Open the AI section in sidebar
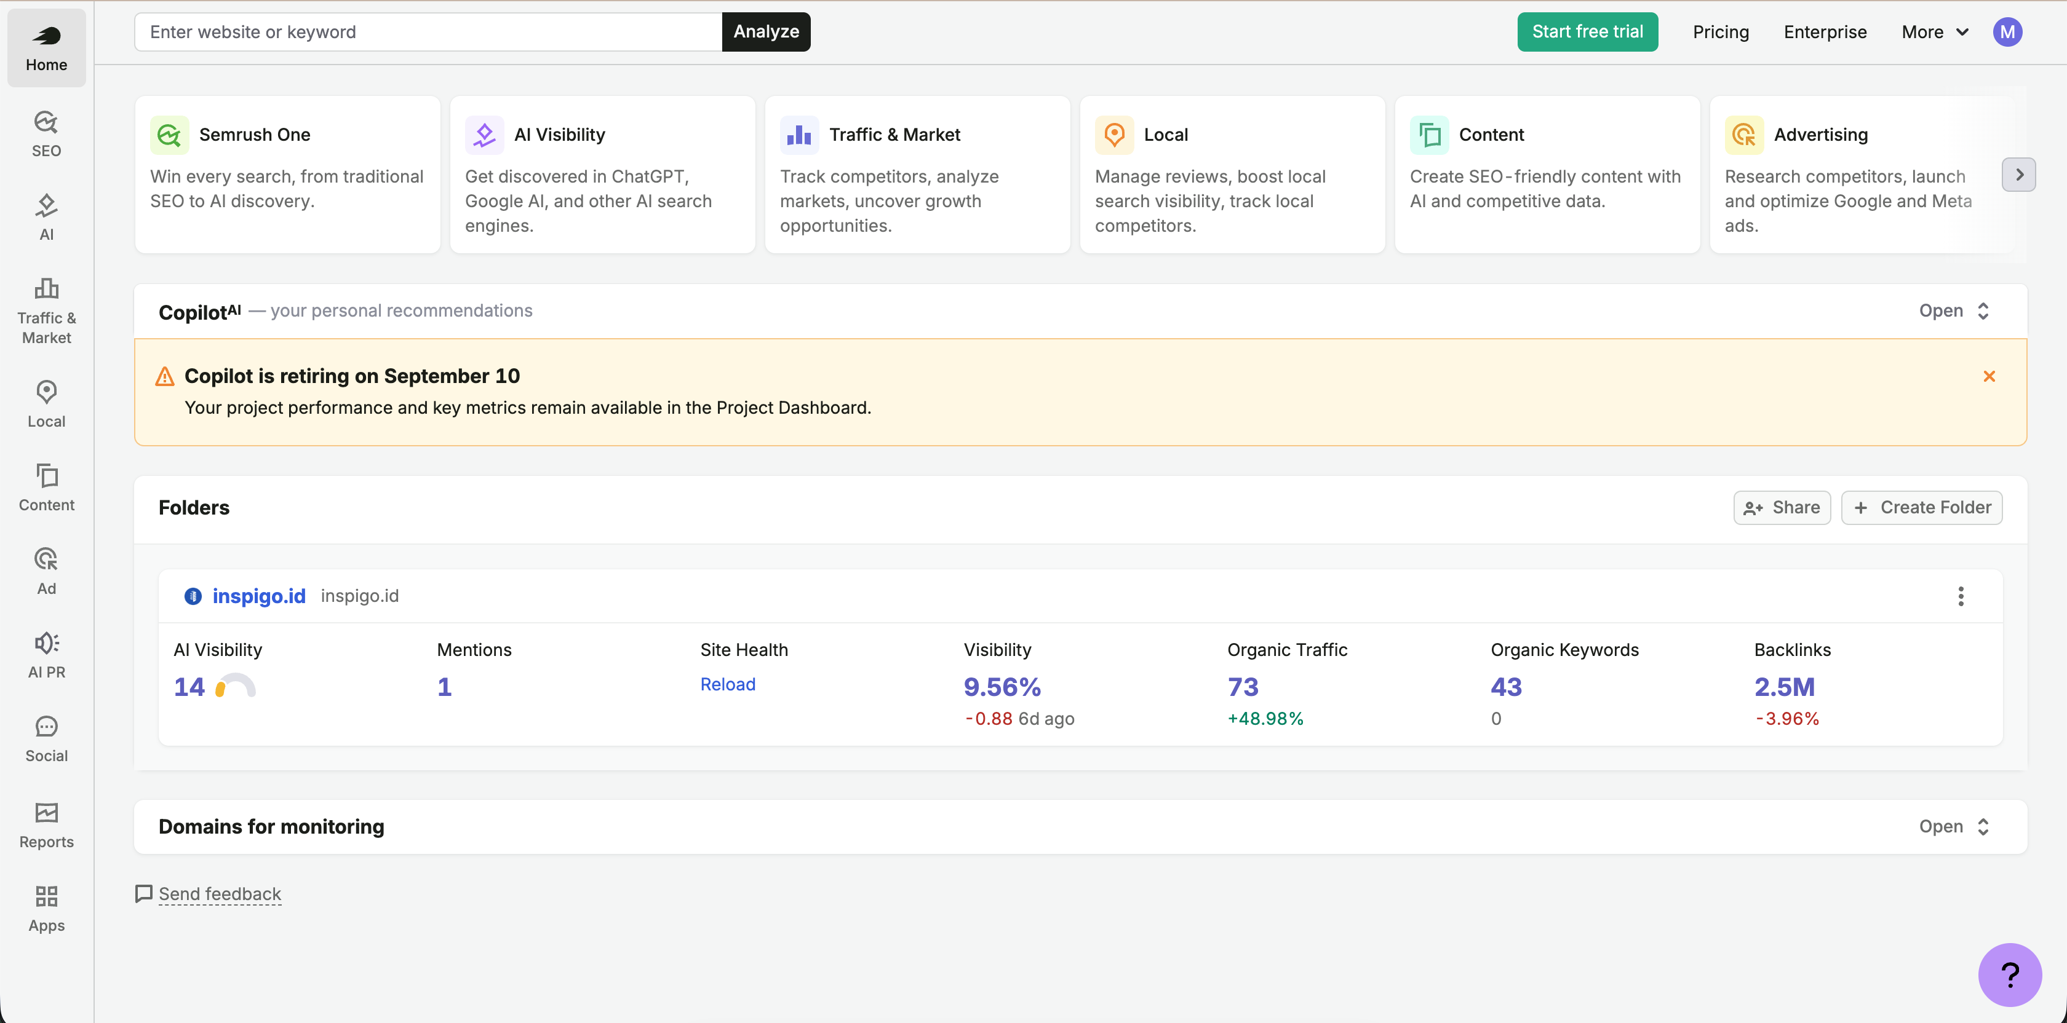The height and width of the screenshot is (1023, 2067). (47, 217)
